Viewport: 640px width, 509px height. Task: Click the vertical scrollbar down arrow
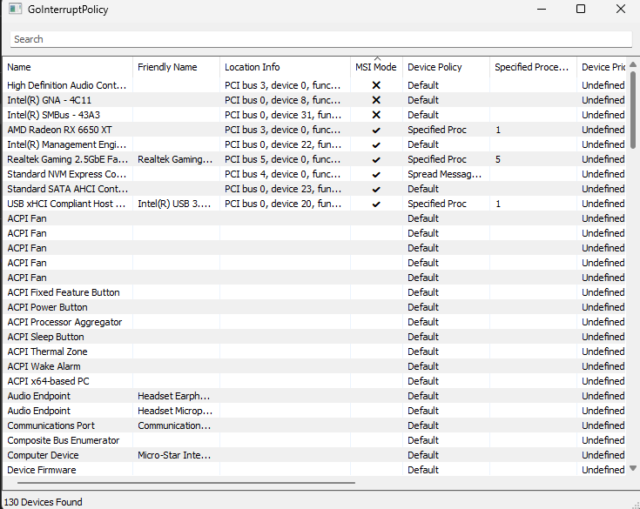coord(633,468)
